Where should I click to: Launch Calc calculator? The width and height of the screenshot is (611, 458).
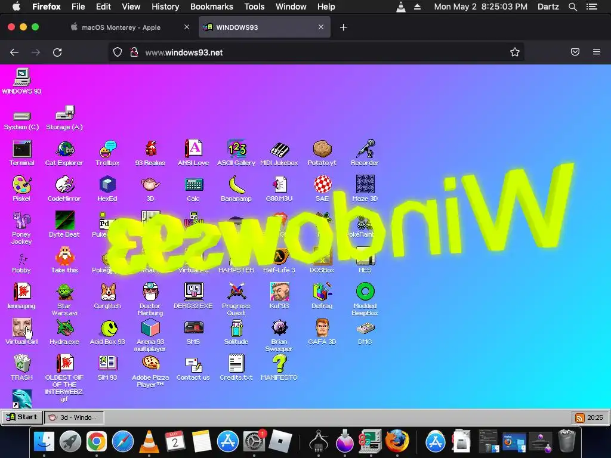(x=193, y=185)
